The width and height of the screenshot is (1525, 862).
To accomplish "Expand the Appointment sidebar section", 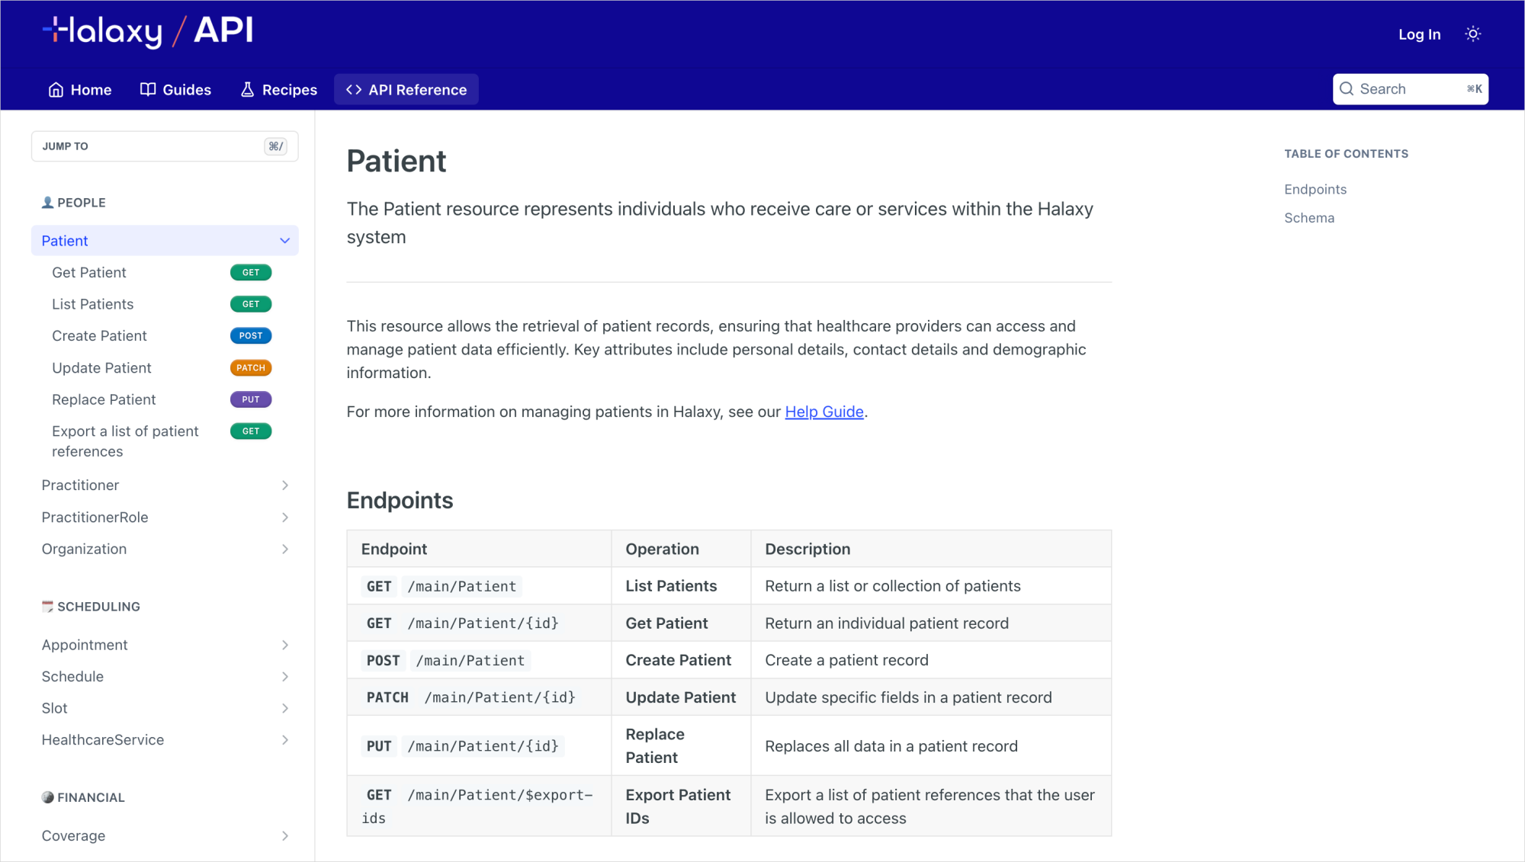I will tap(284, 645).
